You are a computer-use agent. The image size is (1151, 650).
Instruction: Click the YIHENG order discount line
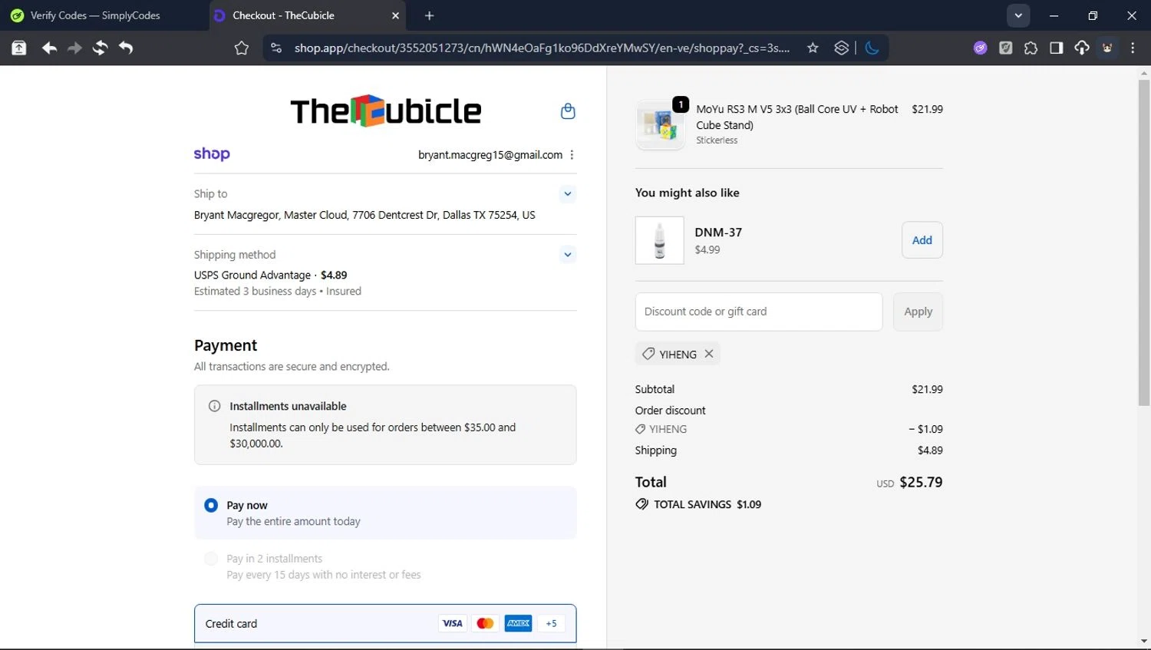click(x=789, y=429)
